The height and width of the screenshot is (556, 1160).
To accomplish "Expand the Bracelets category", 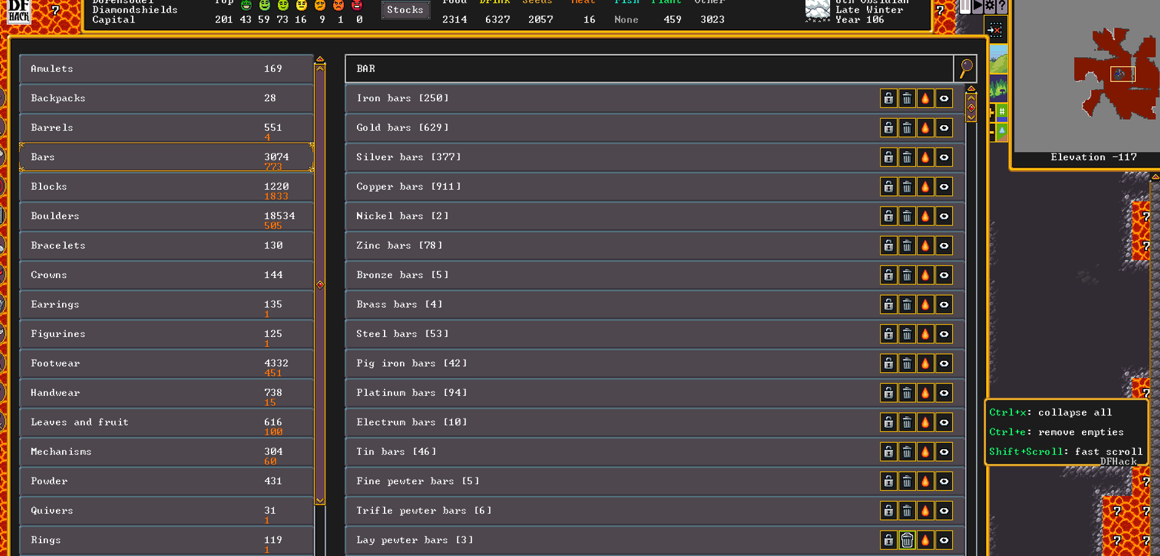I will tap(167, 245).
